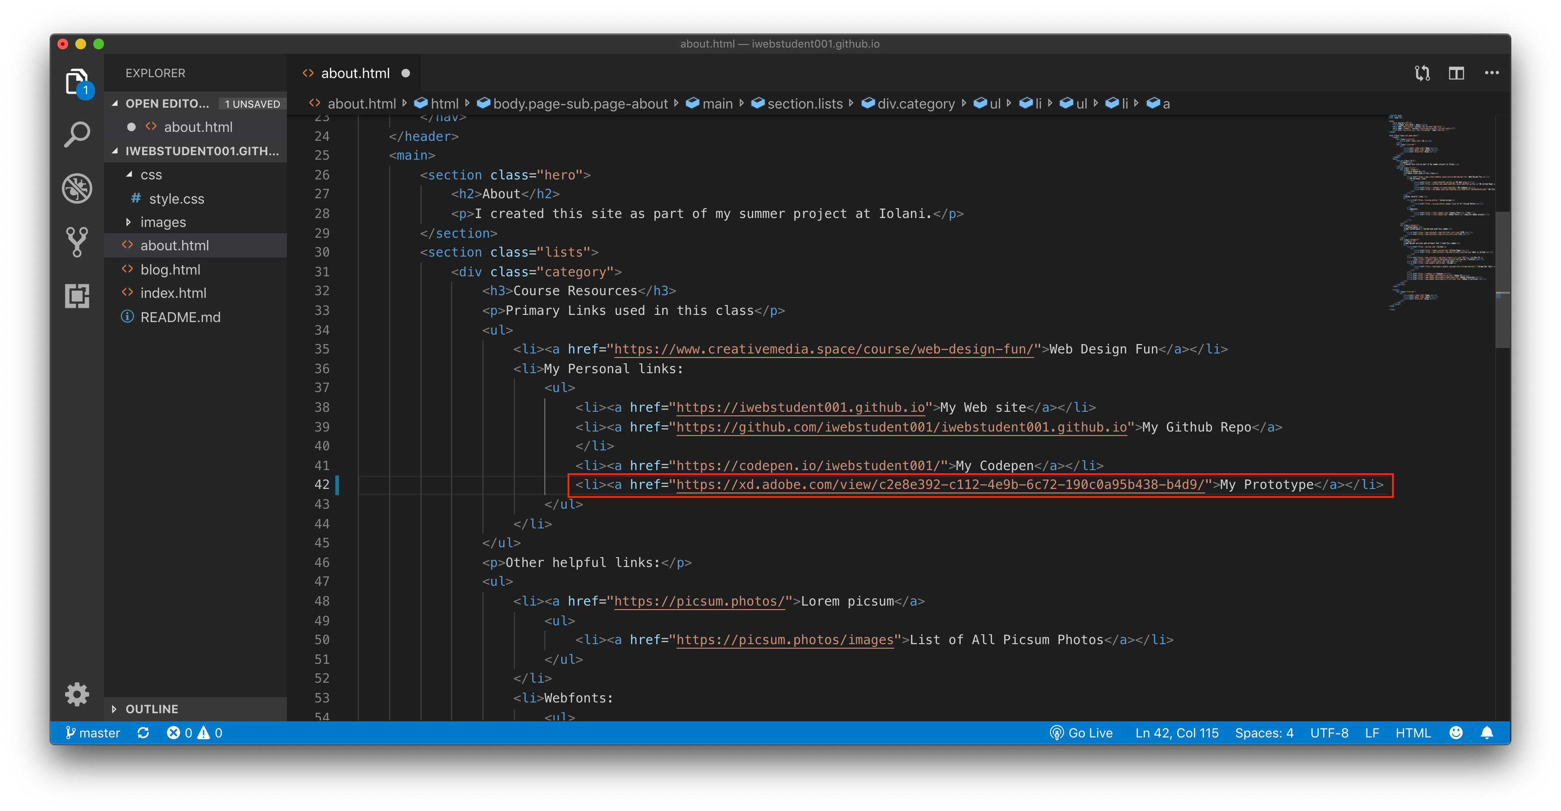Open the Debug view icon

(x=77, y=188)
